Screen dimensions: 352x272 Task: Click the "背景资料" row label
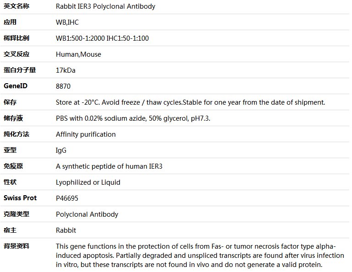pos(16,246)
